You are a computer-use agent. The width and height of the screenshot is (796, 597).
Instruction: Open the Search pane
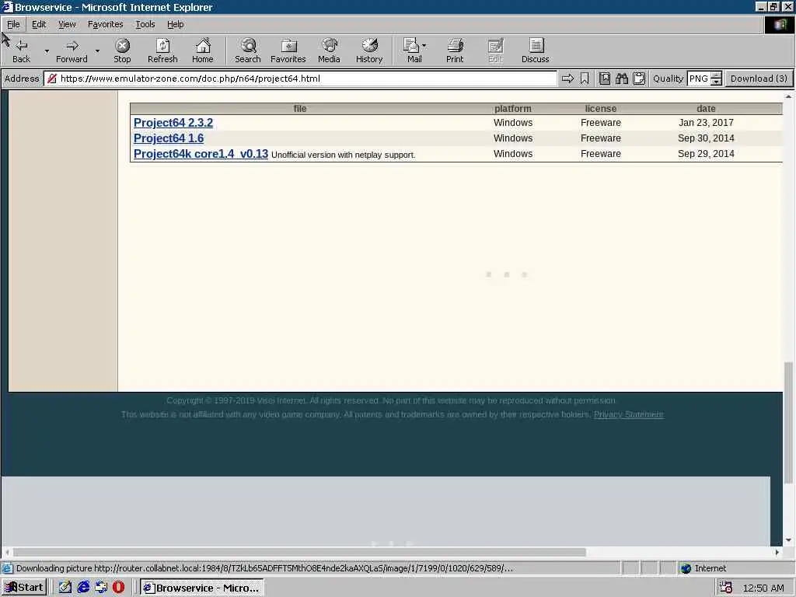248,51
